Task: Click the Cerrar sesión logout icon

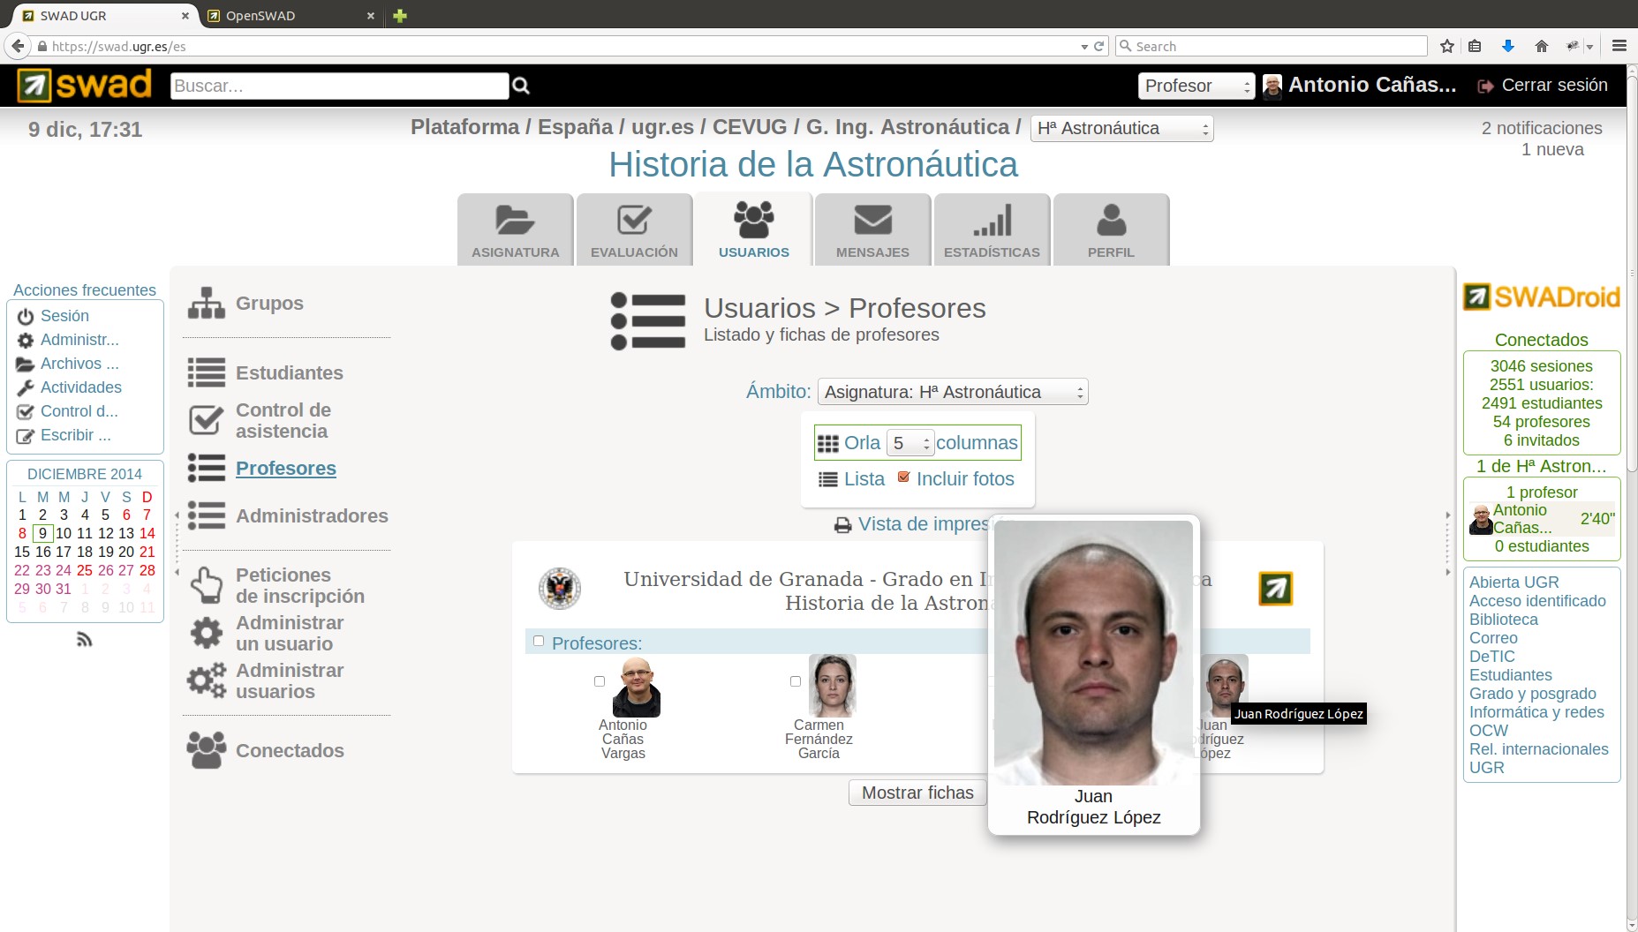Action: coord(1486,86)
